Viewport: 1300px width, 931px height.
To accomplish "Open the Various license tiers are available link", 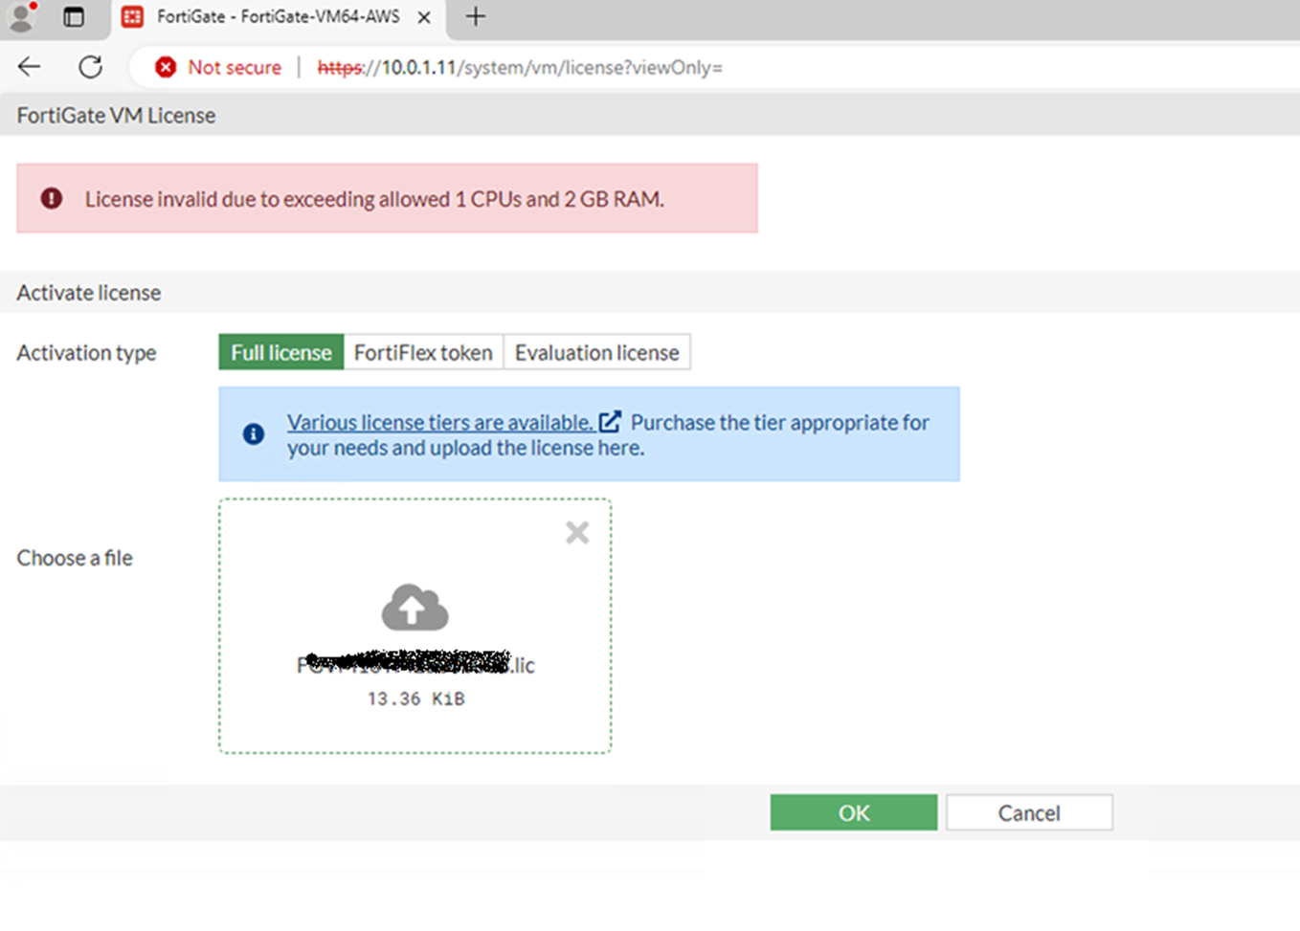I will tap(440, 422).
